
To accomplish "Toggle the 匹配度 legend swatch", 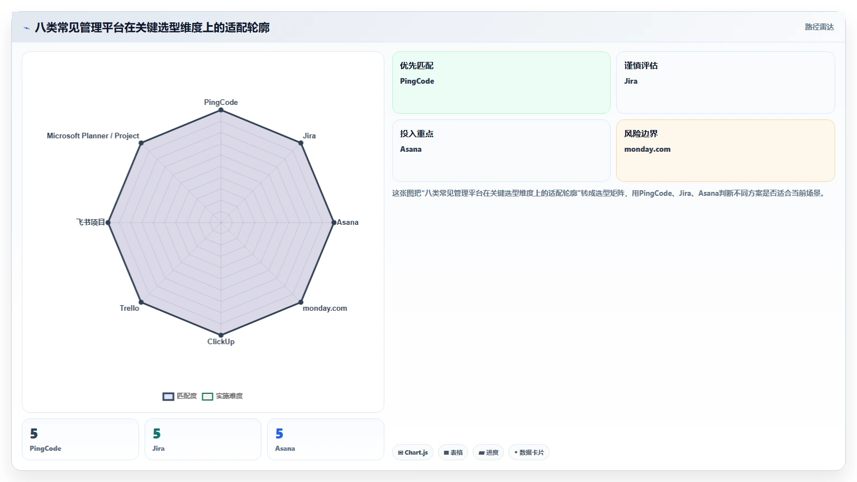I will coord(168,397).
